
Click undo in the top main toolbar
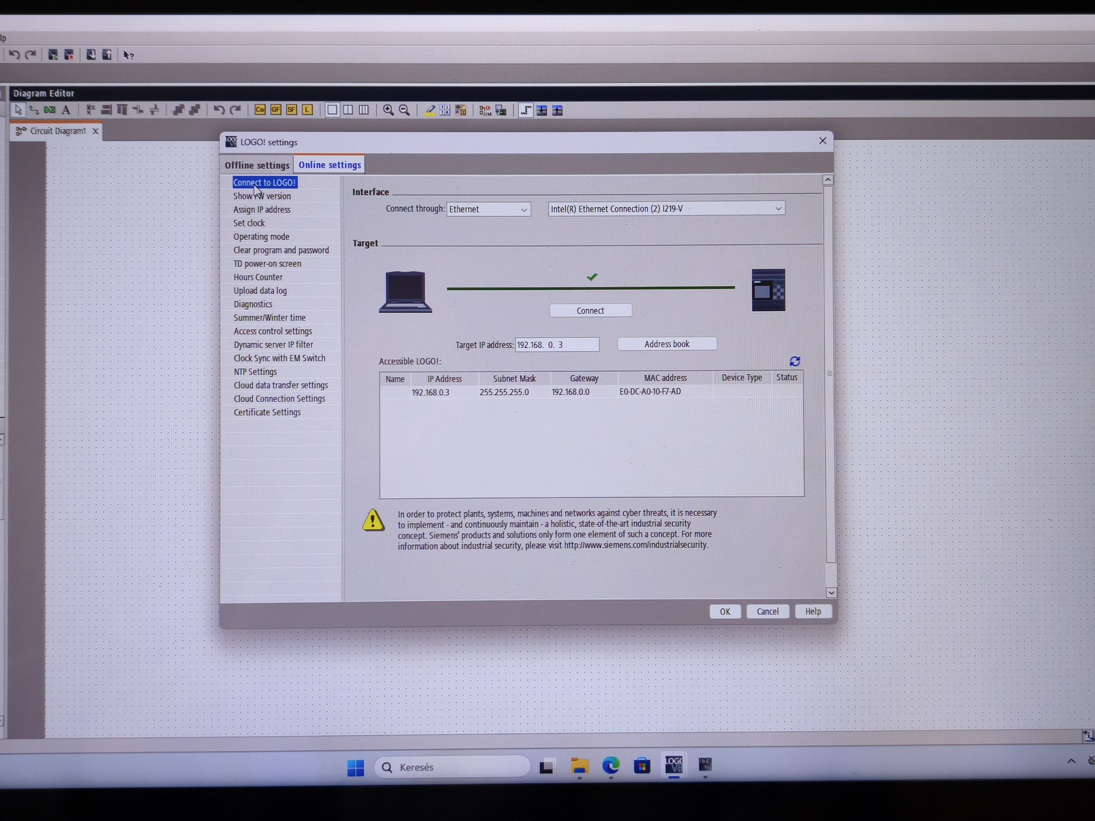[x=14, y=55]
